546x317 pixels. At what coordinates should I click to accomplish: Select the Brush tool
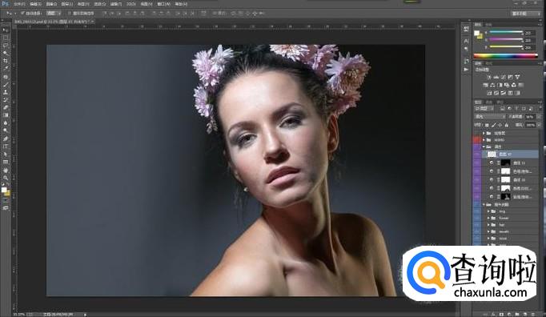(x=6, y=85)
